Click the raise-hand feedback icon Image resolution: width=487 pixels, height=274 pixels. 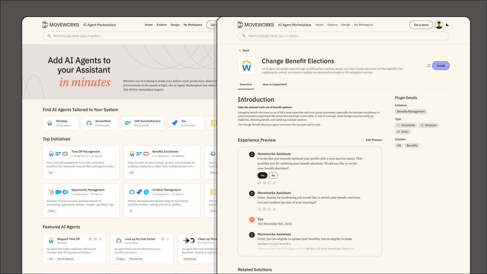coord(274,183)
